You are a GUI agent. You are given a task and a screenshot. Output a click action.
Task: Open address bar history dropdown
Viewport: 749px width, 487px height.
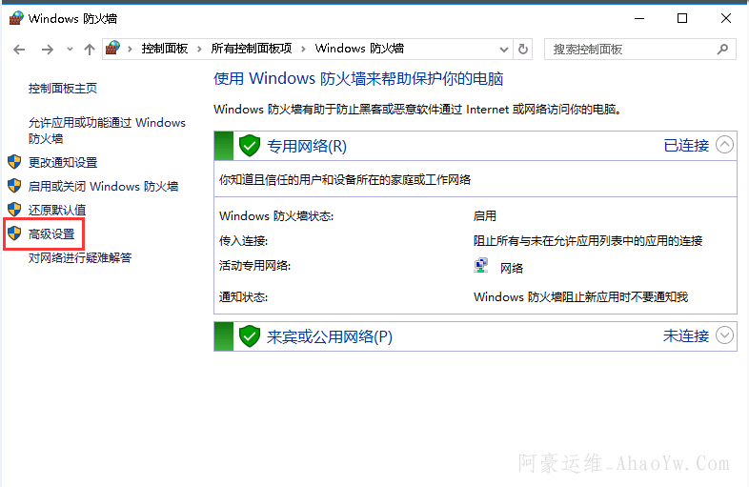pyautogui.click(x=503, y=50)
